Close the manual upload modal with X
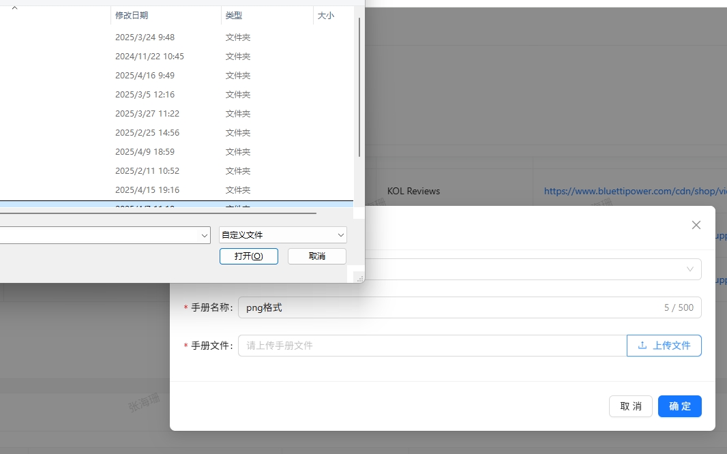Screen dimensions: 727x454 coord(696,225)
